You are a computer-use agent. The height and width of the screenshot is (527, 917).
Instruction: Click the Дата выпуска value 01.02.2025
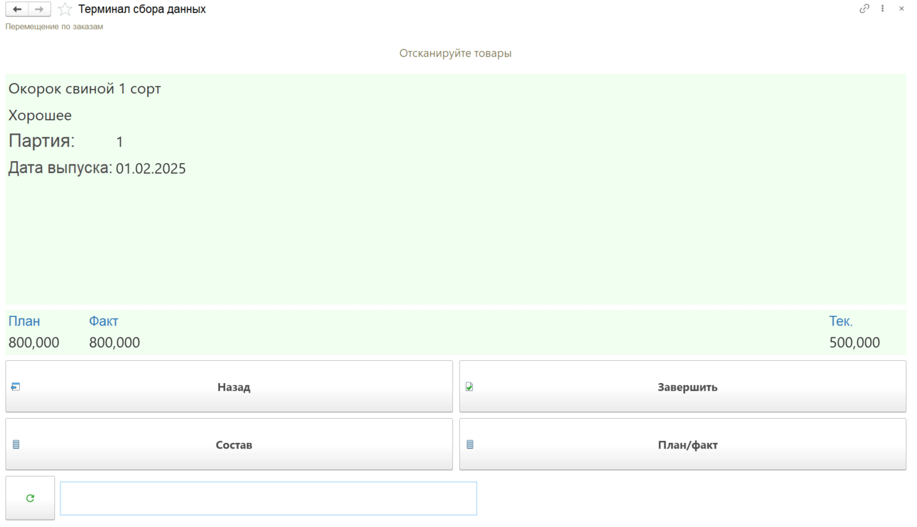[x=150, y=169]
